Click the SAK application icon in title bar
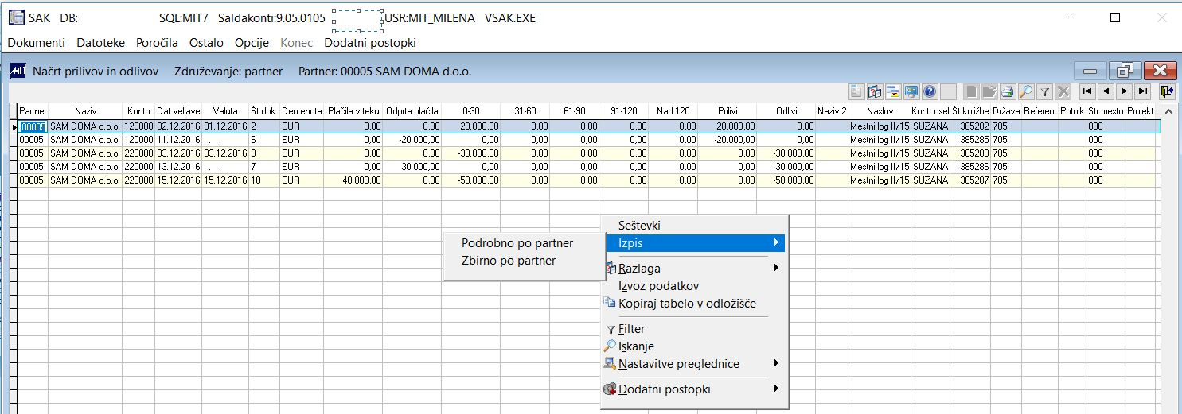 coord(16,17)
